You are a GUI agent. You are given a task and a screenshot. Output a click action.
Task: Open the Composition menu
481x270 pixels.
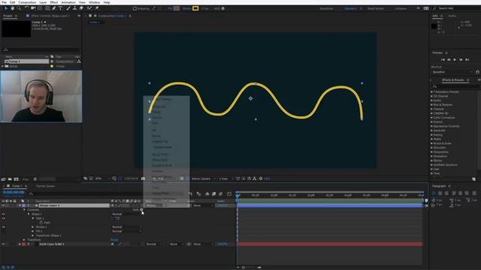coord(27,2)
